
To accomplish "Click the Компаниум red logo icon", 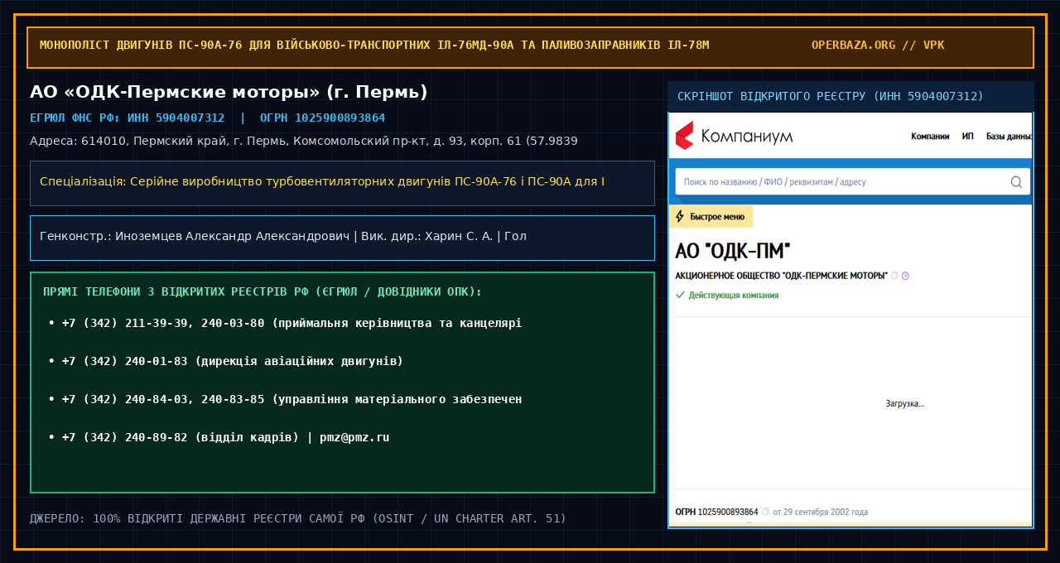I will (x=684, y=135).
